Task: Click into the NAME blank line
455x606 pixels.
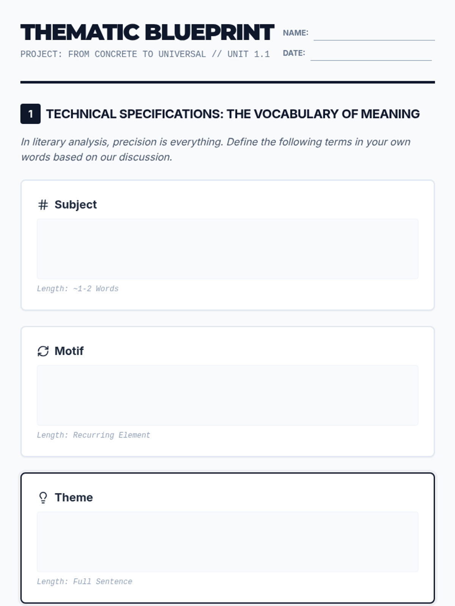Action: click(374, 33)
